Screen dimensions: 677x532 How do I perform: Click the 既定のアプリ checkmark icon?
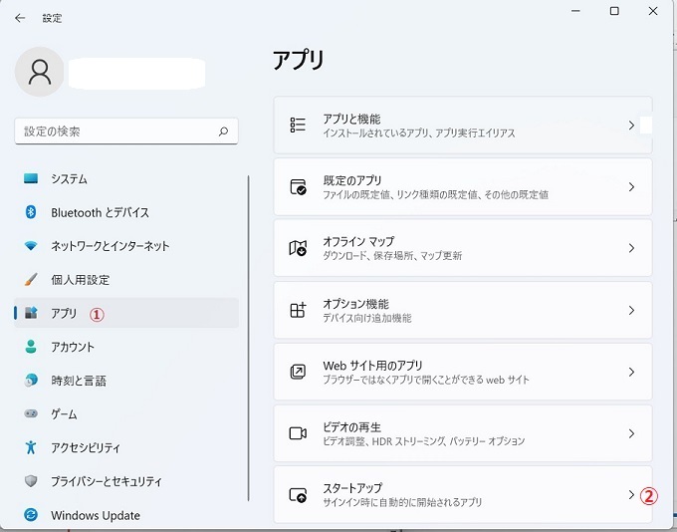tap(298, 186)
